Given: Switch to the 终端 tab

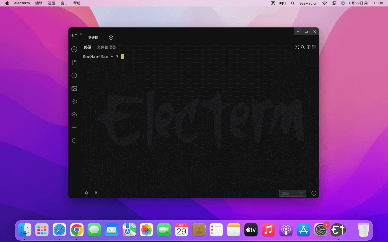Looking at the screenshot, I should pos(88,47).
